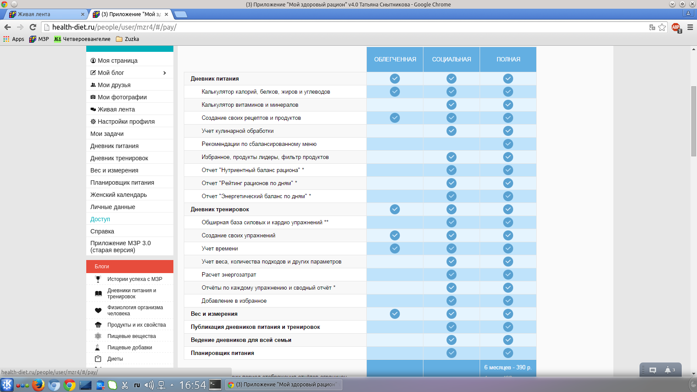Click the atom icon for Пищевые вещества
The height and width of the screenshot is (392, 697).
coord(98,336)
